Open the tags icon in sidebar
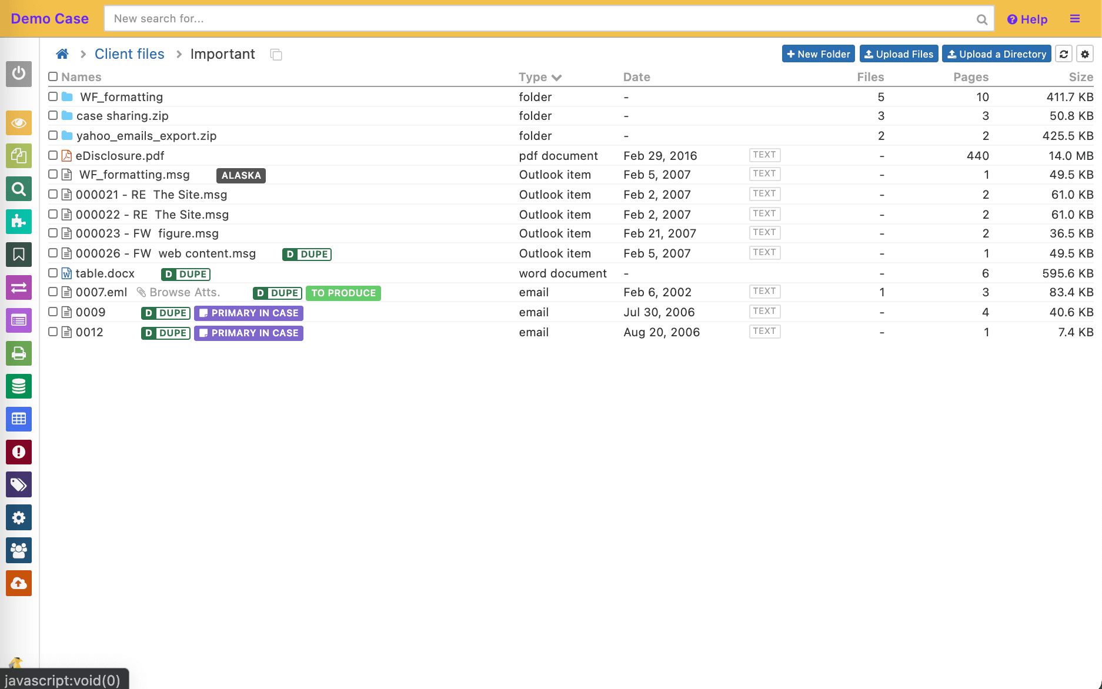 click(19, 485)
